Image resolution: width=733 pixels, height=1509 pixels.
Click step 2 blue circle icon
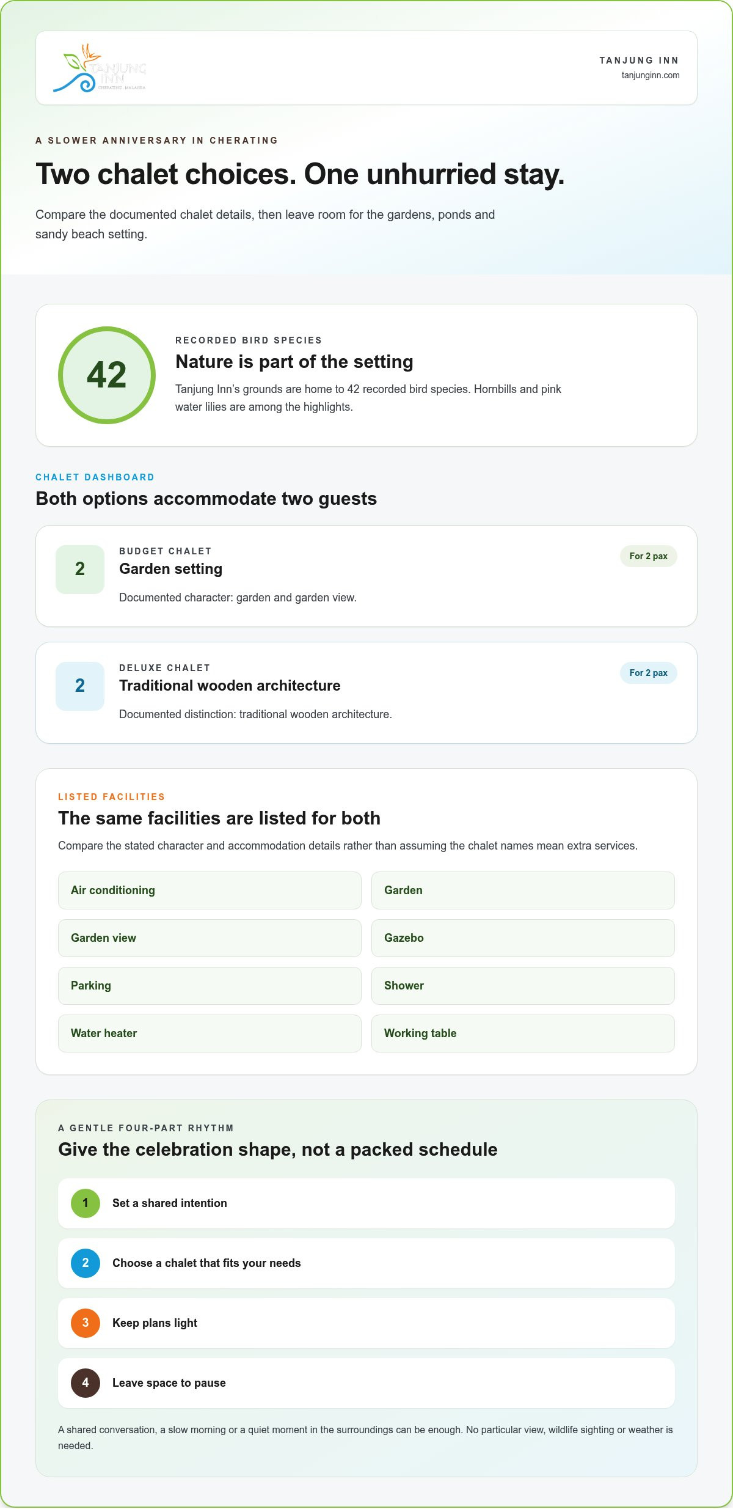[x=86, y=1263]
